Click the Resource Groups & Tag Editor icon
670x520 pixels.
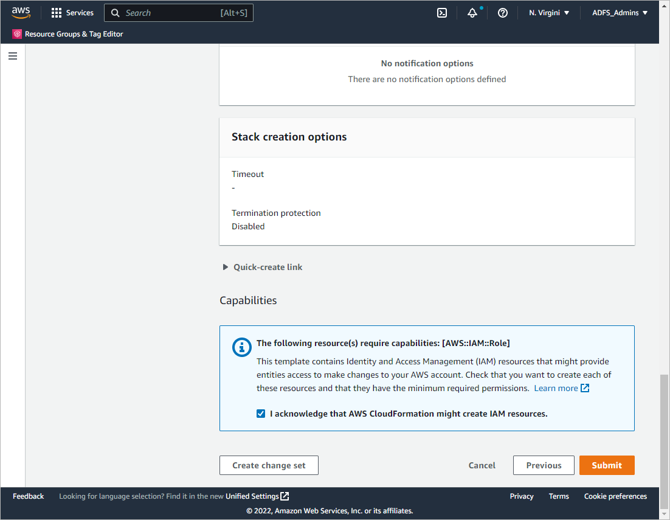click(17, 34)
